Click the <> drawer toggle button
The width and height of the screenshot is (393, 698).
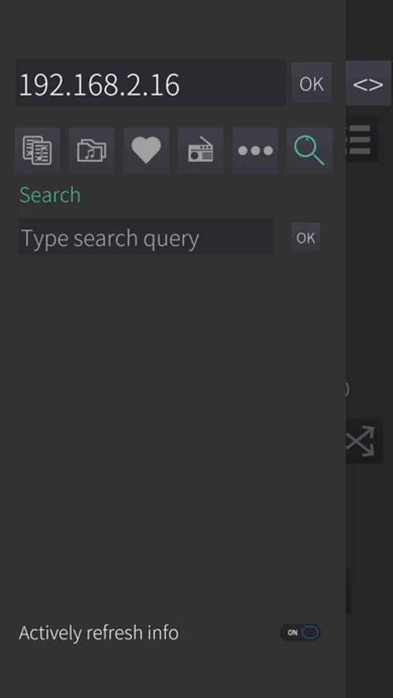click(x=368, y=83)
